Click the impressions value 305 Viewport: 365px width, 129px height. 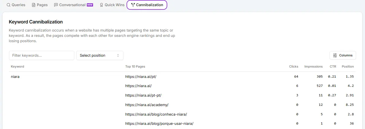tap(319, 77)
